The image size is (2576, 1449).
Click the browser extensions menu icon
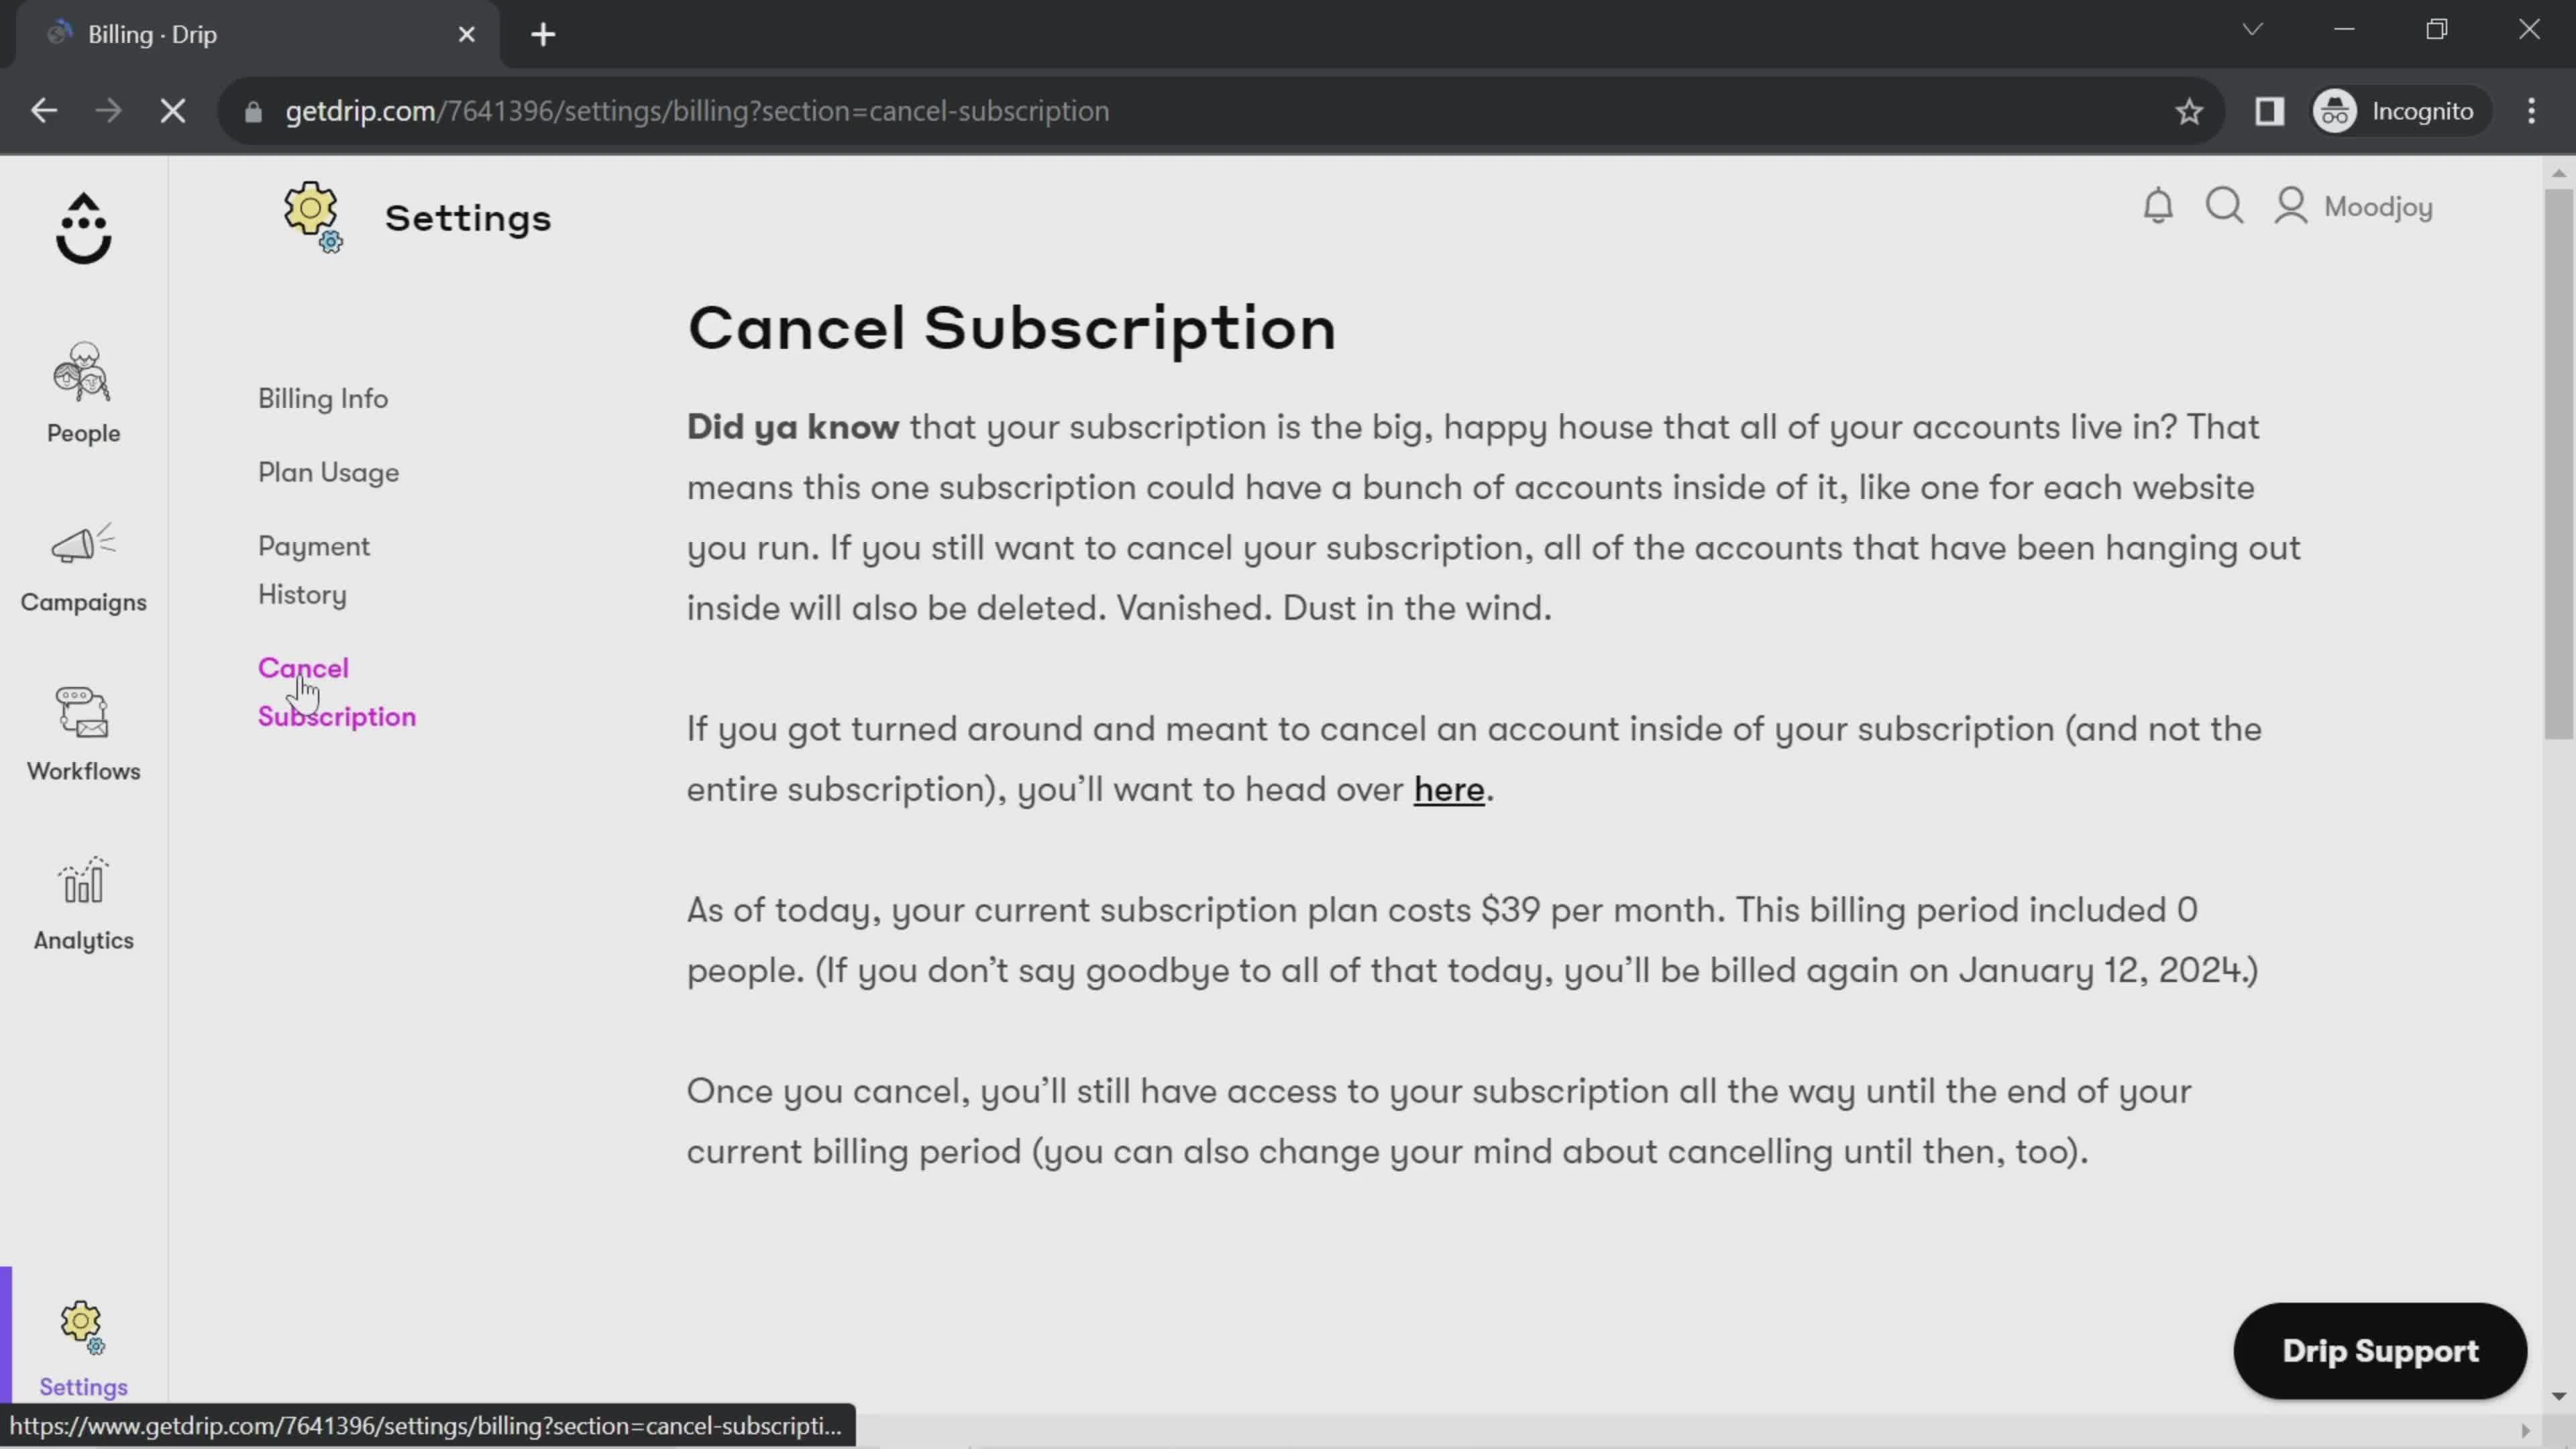(x=2270, y=110)
